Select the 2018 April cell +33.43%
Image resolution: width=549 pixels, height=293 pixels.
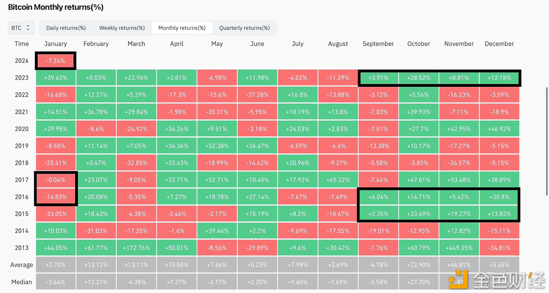pos(177,163)
